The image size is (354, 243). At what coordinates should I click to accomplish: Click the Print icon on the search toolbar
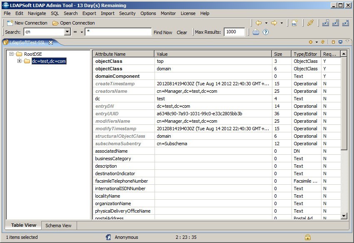click(x=256, y=32)
